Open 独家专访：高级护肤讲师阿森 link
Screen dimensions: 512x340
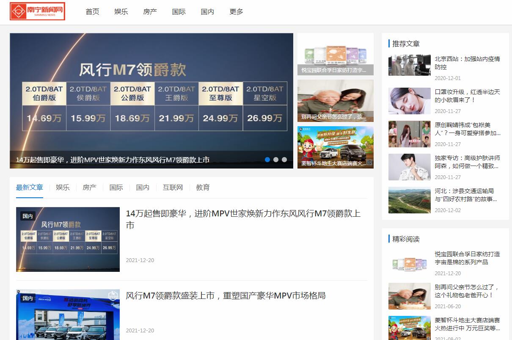click(467, 162)
